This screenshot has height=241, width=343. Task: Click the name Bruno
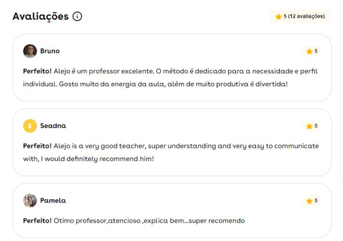50,51
